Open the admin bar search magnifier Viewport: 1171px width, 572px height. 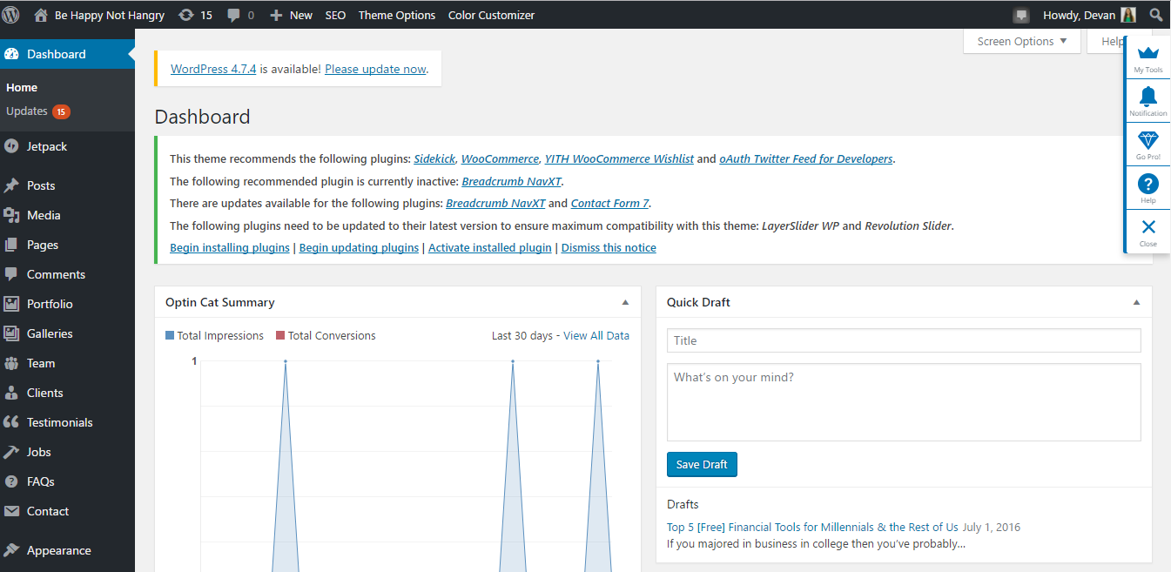click(1155, 15)
